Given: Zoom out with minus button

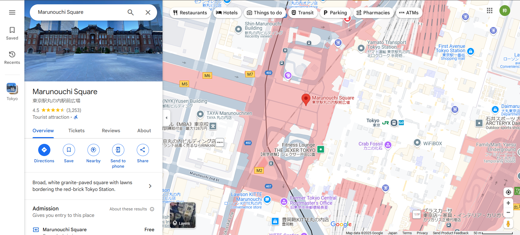Looking at the screenshot, I should point(508,213).
